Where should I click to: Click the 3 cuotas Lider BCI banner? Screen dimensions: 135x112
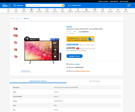pos(80,39)
